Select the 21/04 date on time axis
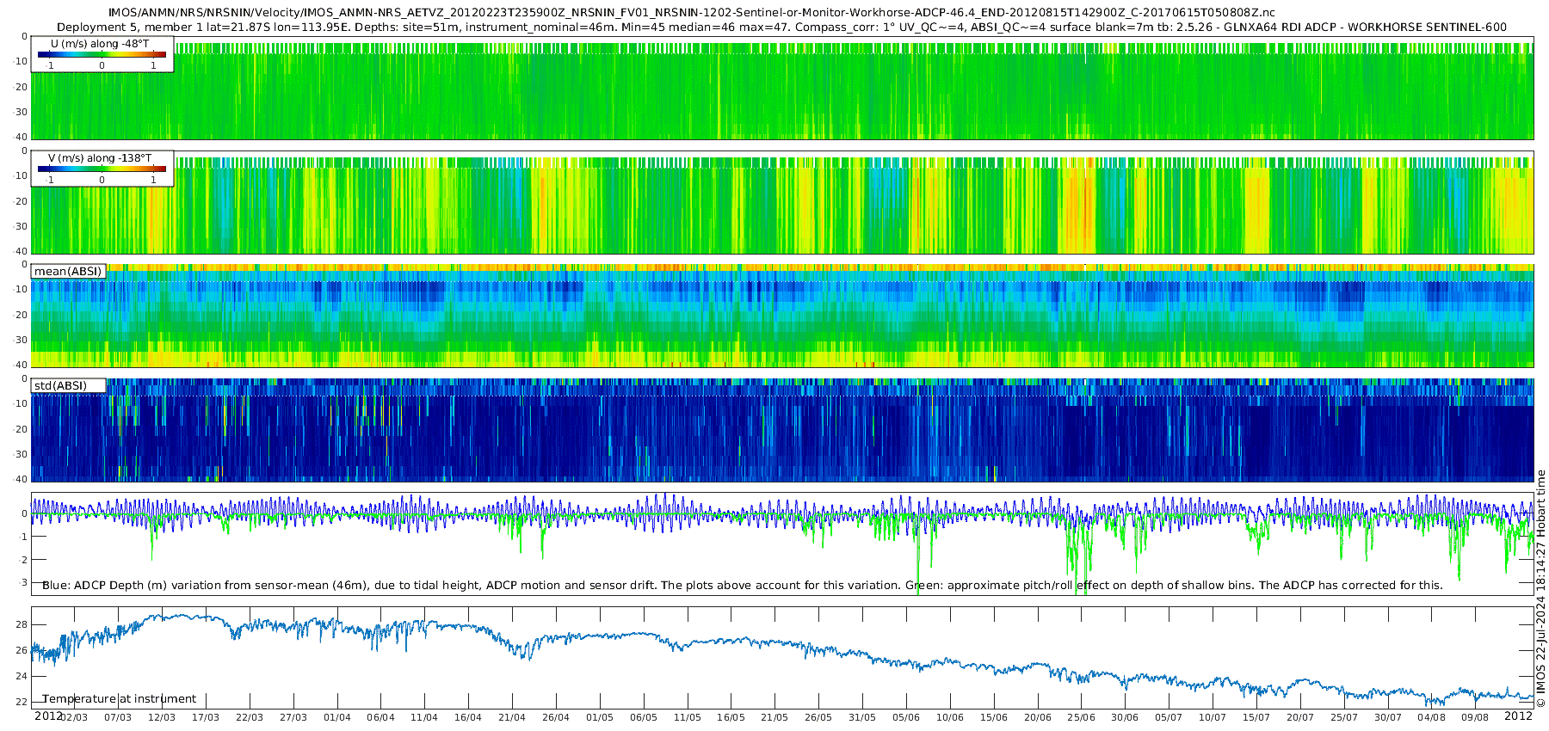Viewport: 1549px width, 731px height. pyautogui.click(x=512, y=717)
